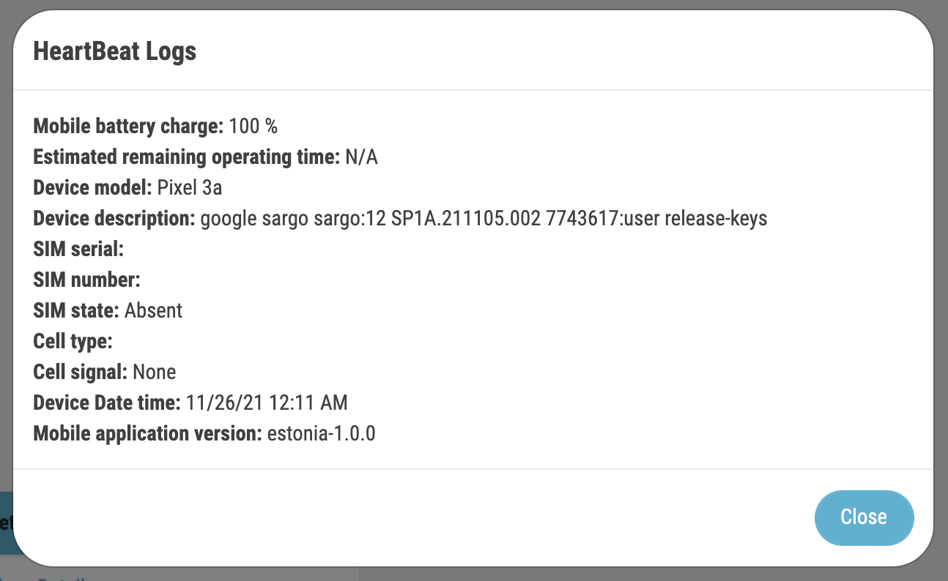Click the estonia-1.0.0 version value
This screenshot has height=581, width=948.
(321, 434)
